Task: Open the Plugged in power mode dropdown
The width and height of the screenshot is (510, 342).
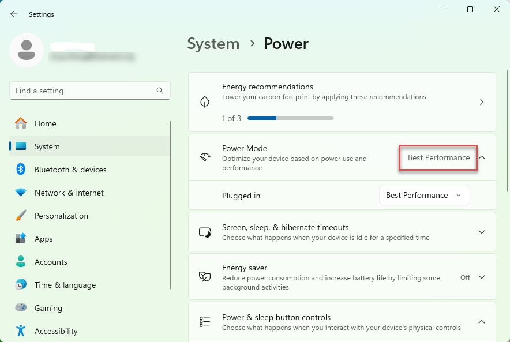Action: click(x=424, y=195)
